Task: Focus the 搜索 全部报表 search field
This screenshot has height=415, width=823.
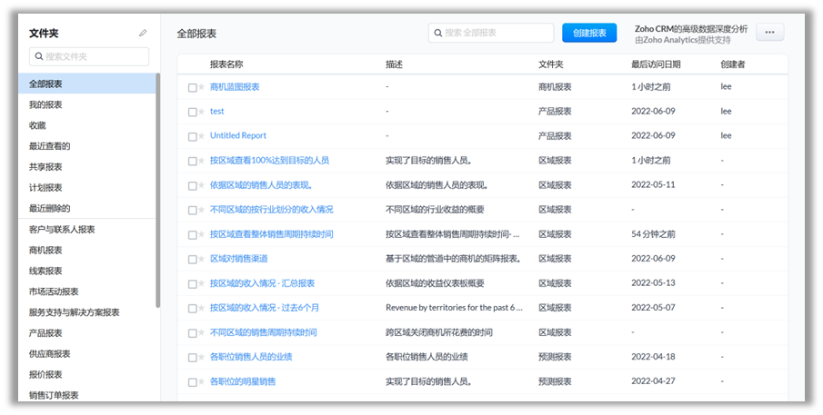Action: (x=496, y=33)
